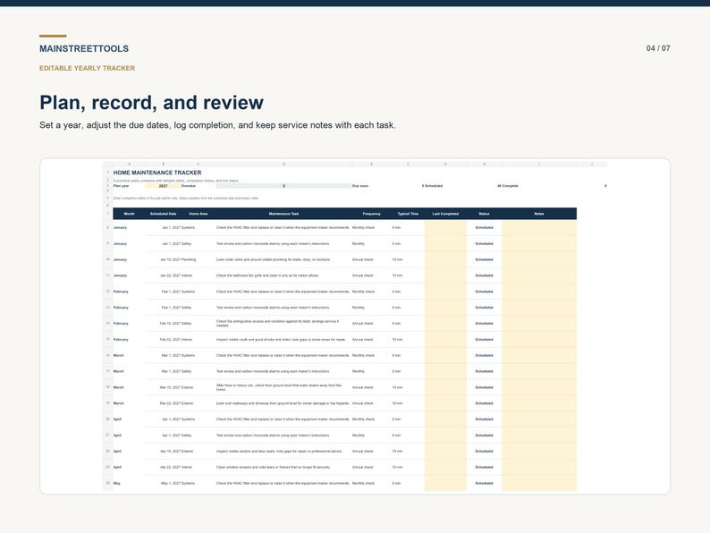The width and height of the screenshot is (710, 533).
Task: Select the HOME MAINTENANCE TRACKER title cell
Action: [x=157, y=173]
